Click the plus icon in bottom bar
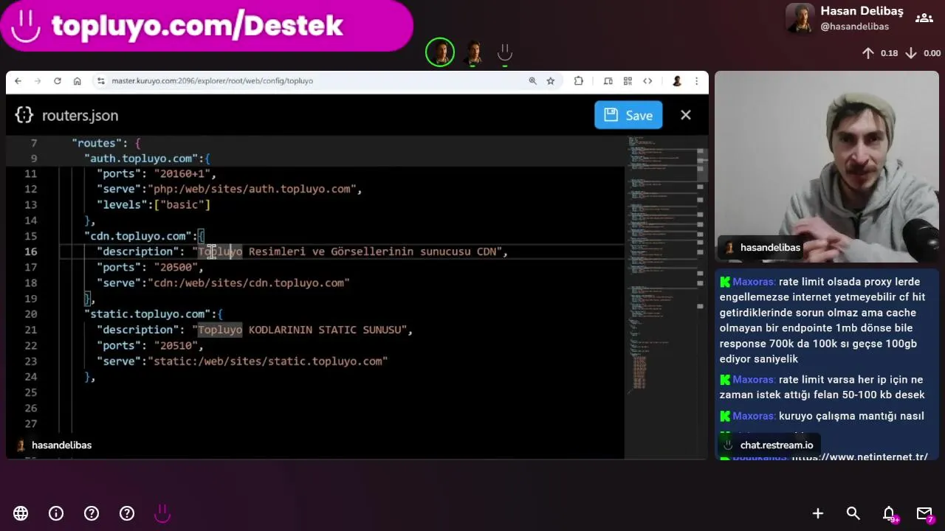This screenshot has height=531, width=945. pyautogui.click(x=818, y=513)
